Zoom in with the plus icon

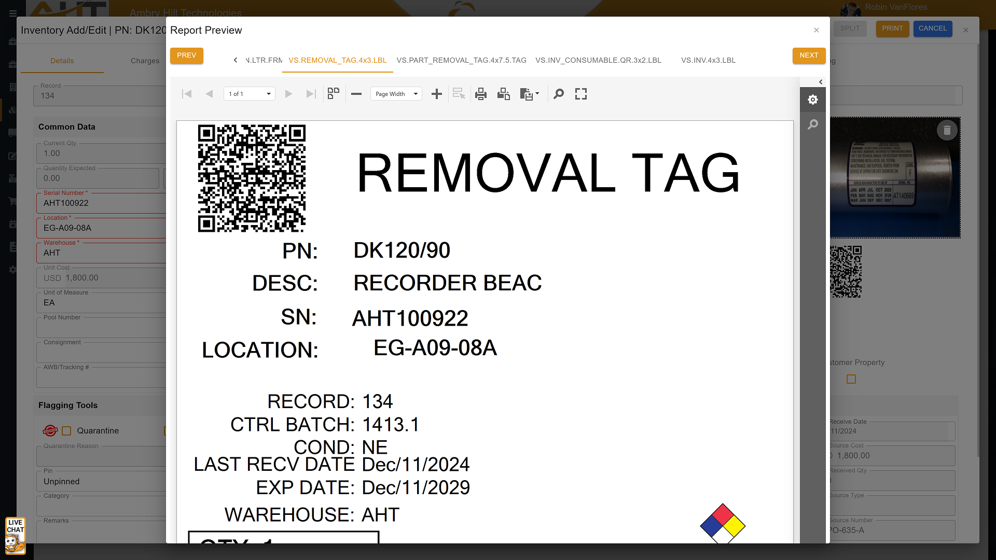point(437,94)
